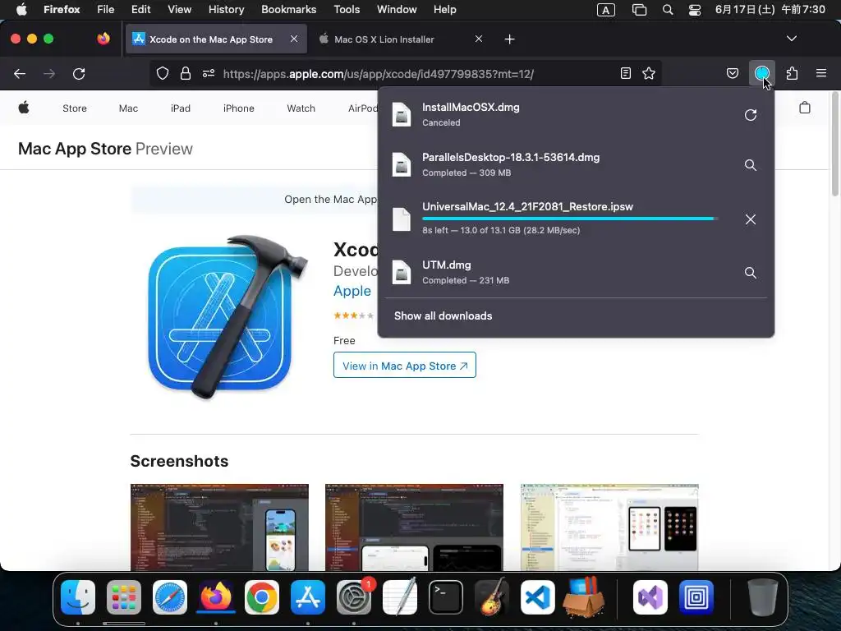Open the Trash in the Dock
This screenshot has width=841, height=631.
(x=762, y=597)
